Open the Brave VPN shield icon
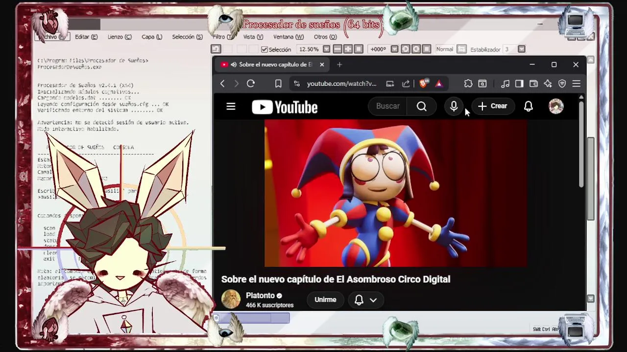Viewport: 627px width, 352px height. point(562,84)
